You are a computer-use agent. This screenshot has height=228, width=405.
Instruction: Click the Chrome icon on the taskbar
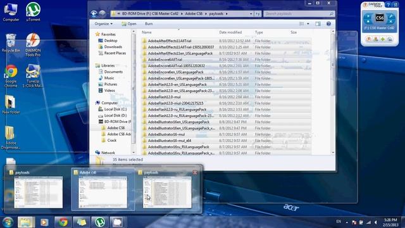pyautogui.click(x=63, y=222)
